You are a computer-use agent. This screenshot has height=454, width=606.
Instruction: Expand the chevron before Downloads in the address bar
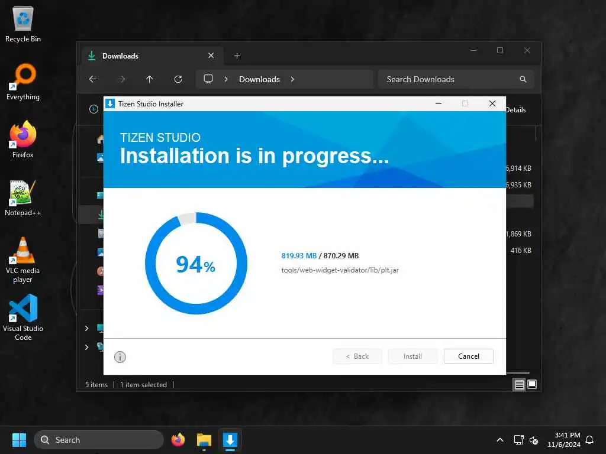pyautogui.click(x=226, y=79)
